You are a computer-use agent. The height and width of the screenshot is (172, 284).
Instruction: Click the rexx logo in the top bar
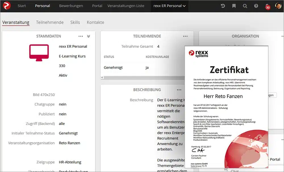(7, 6)
